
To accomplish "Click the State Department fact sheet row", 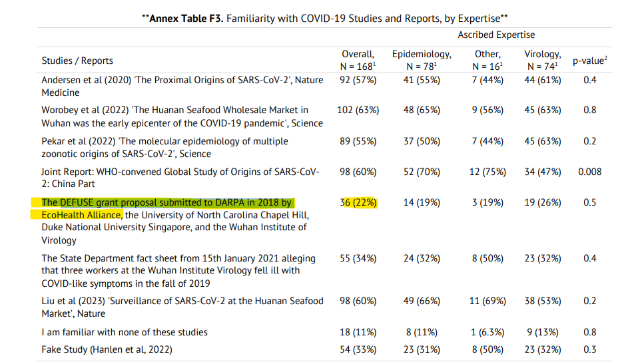I will pos(178,270).
